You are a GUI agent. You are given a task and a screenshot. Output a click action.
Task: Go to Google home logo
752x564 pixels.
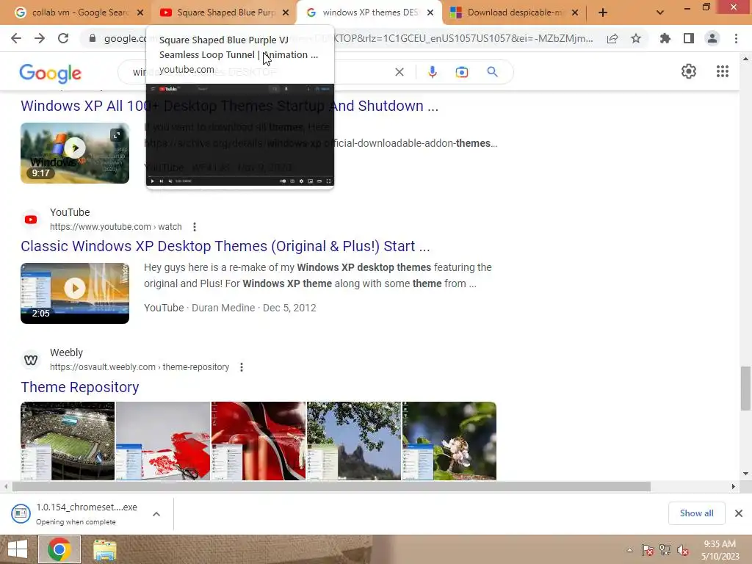pos(51,73)
